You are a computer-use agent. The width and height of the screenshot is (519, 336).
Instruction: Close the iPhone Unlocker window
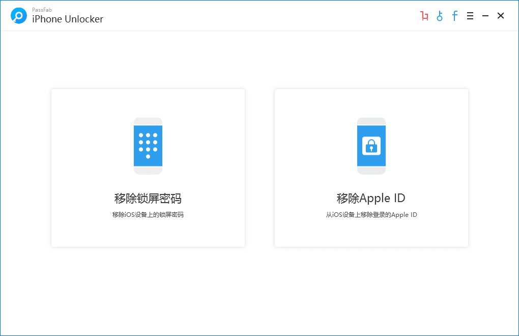point(501,16)
